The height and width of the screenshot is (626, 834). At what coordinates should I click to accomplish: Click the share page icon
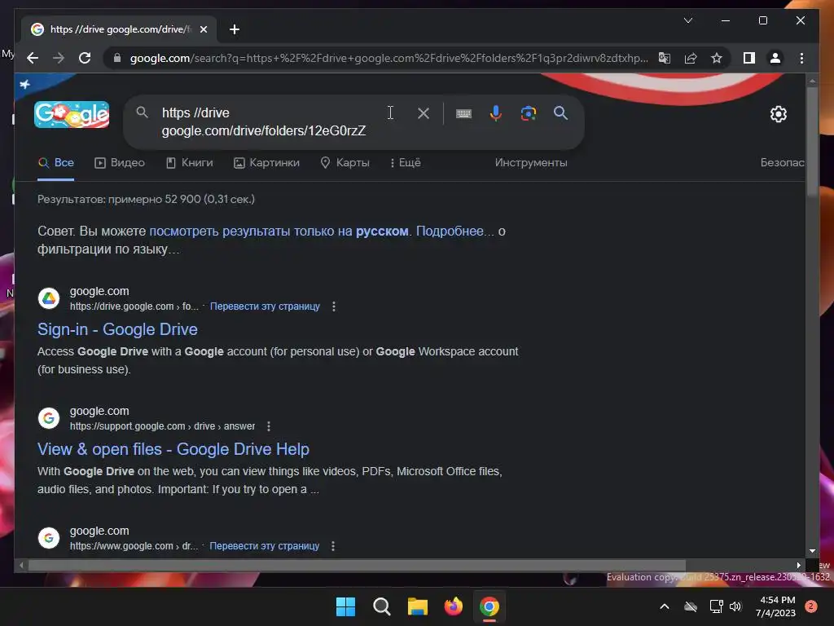coord(691,58)
